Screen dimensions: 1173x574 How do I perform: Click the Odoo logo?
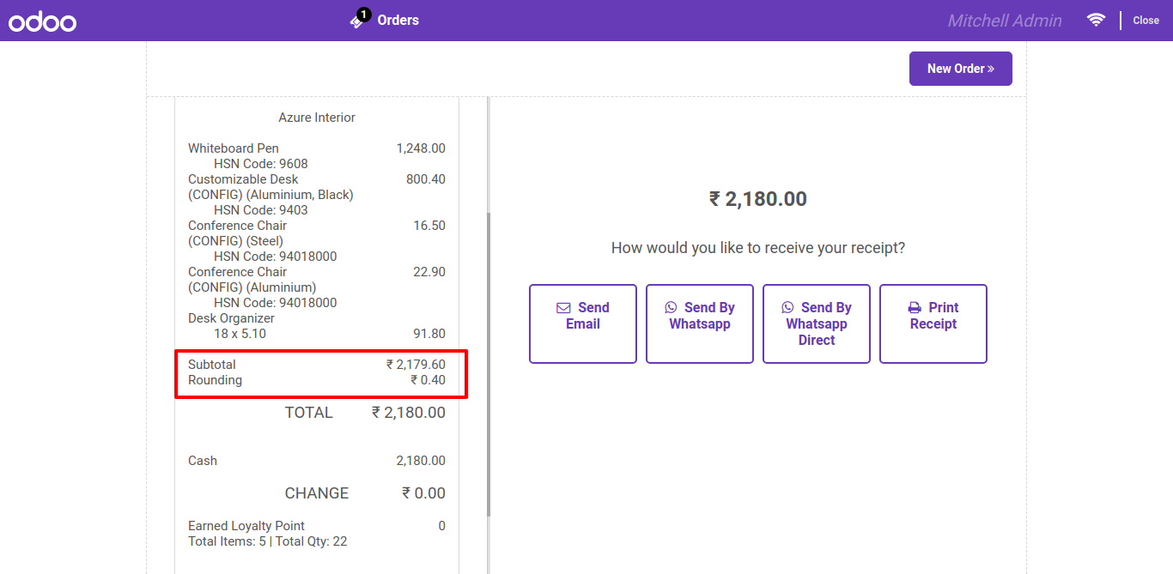pyautogui.click(x=43, y=21)
